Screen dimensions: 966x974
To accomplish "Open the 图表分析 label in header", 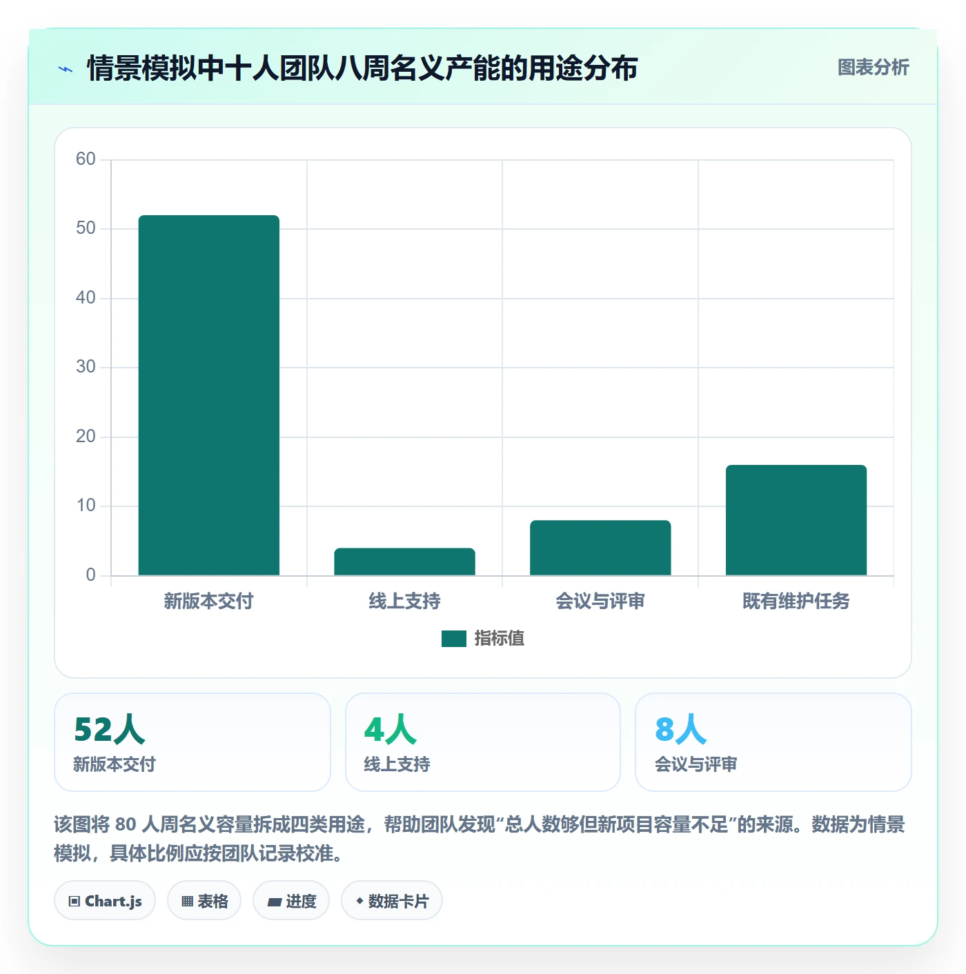I will click(x=873, y=68).
